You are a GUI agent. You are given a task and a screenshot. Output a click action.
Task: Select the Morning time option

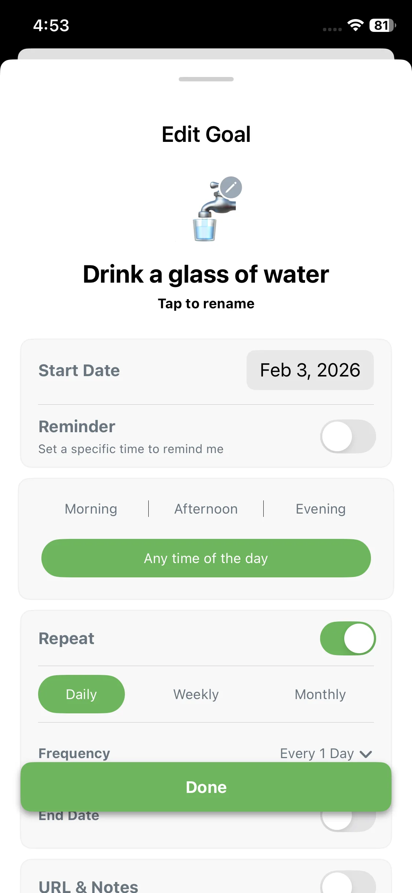pos(91,509)
